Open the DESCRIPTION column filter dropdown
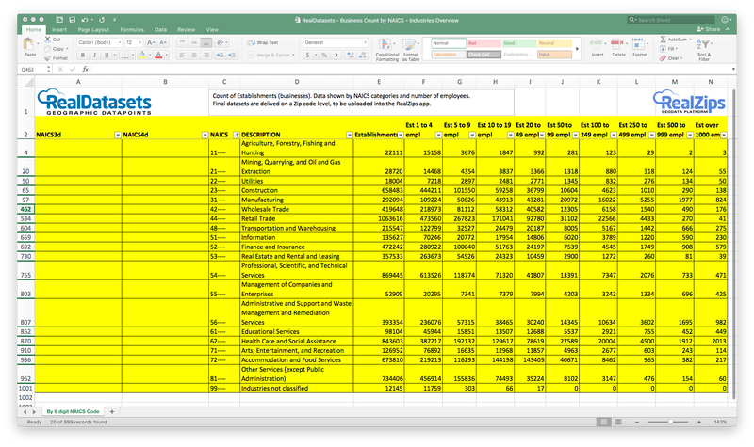Screen dimensions: 754x447 coord(350,136)
